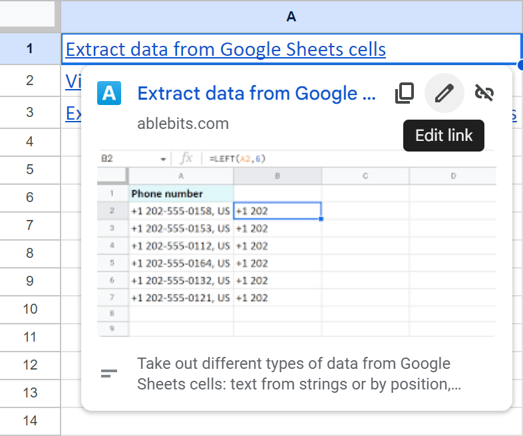Viewport: 523px width, 436px height.
Task: Click the Edit link pencil icon
Action: (444, 94)
